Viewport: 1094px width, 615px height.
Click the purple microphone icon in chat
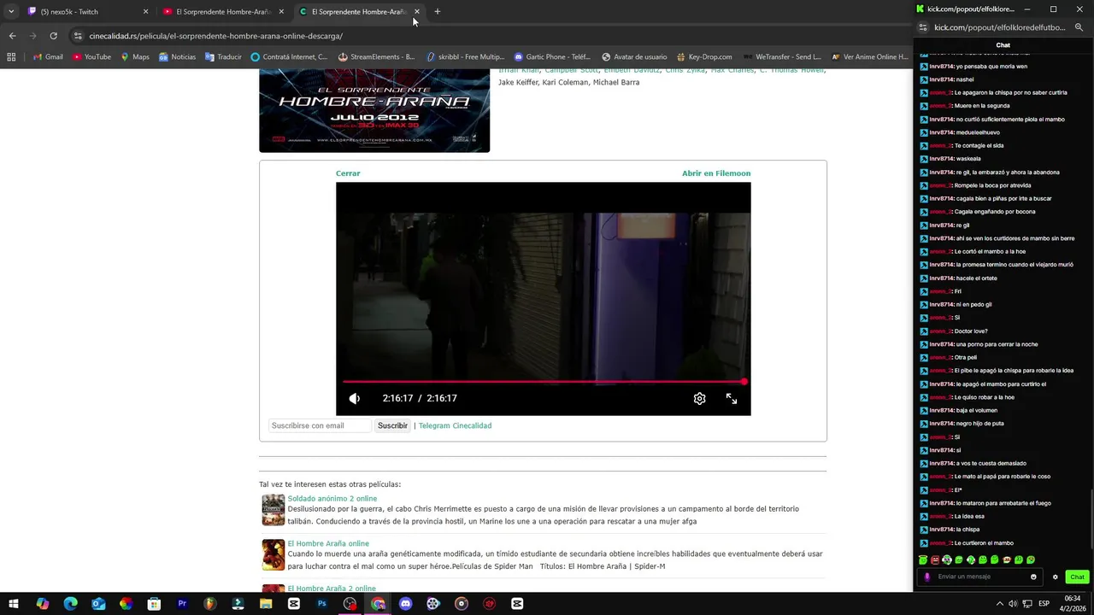coord(927,577)
